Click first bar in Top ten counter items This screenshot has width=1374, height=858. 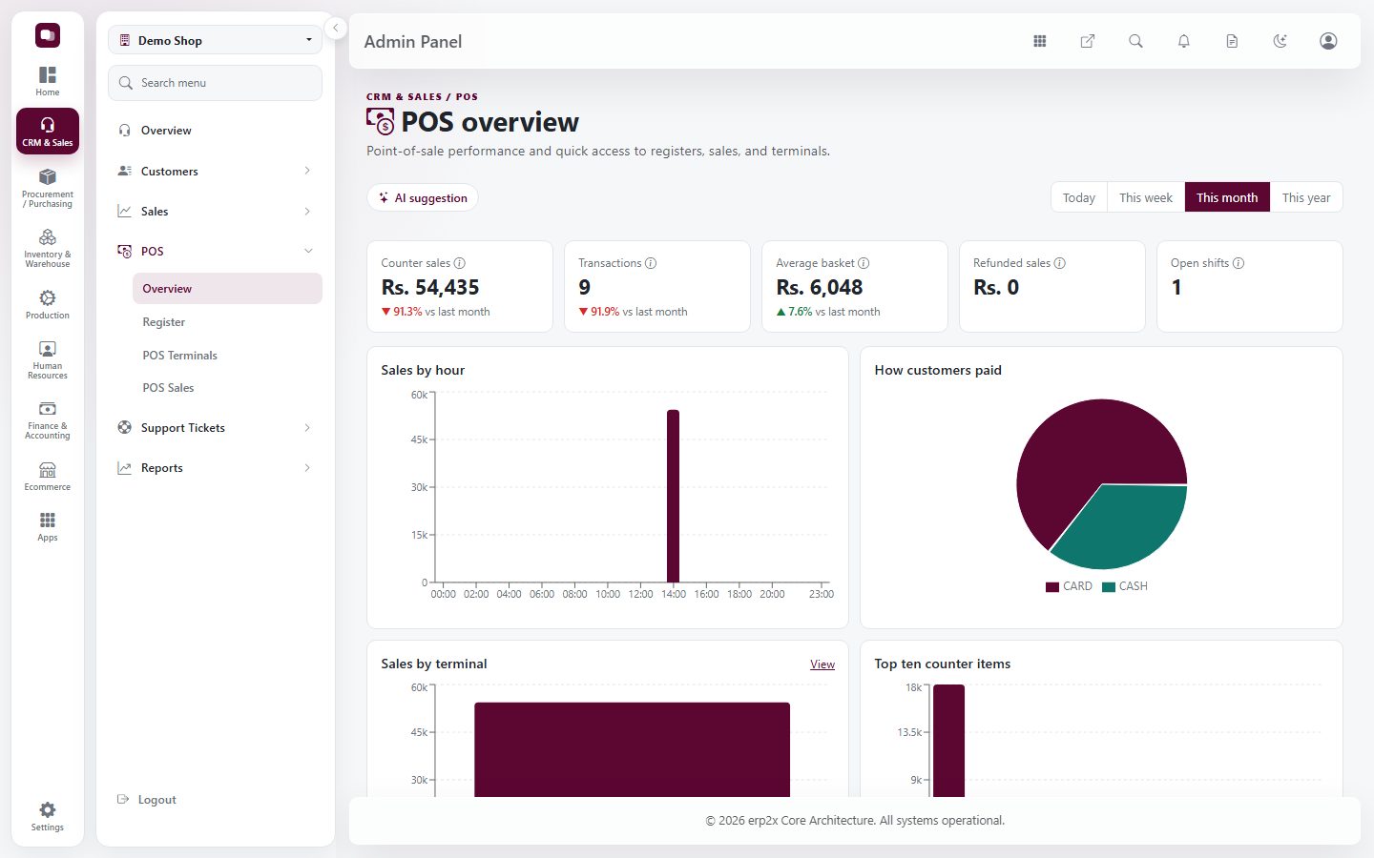point(948,741)
